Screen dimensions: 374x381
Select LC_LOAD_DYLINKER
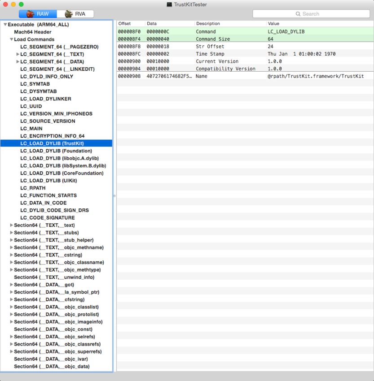46,99
